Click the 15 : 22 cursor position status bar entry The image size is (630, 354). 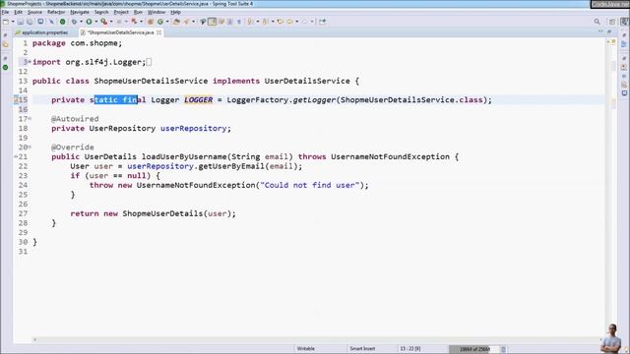(x=409, y=349)
